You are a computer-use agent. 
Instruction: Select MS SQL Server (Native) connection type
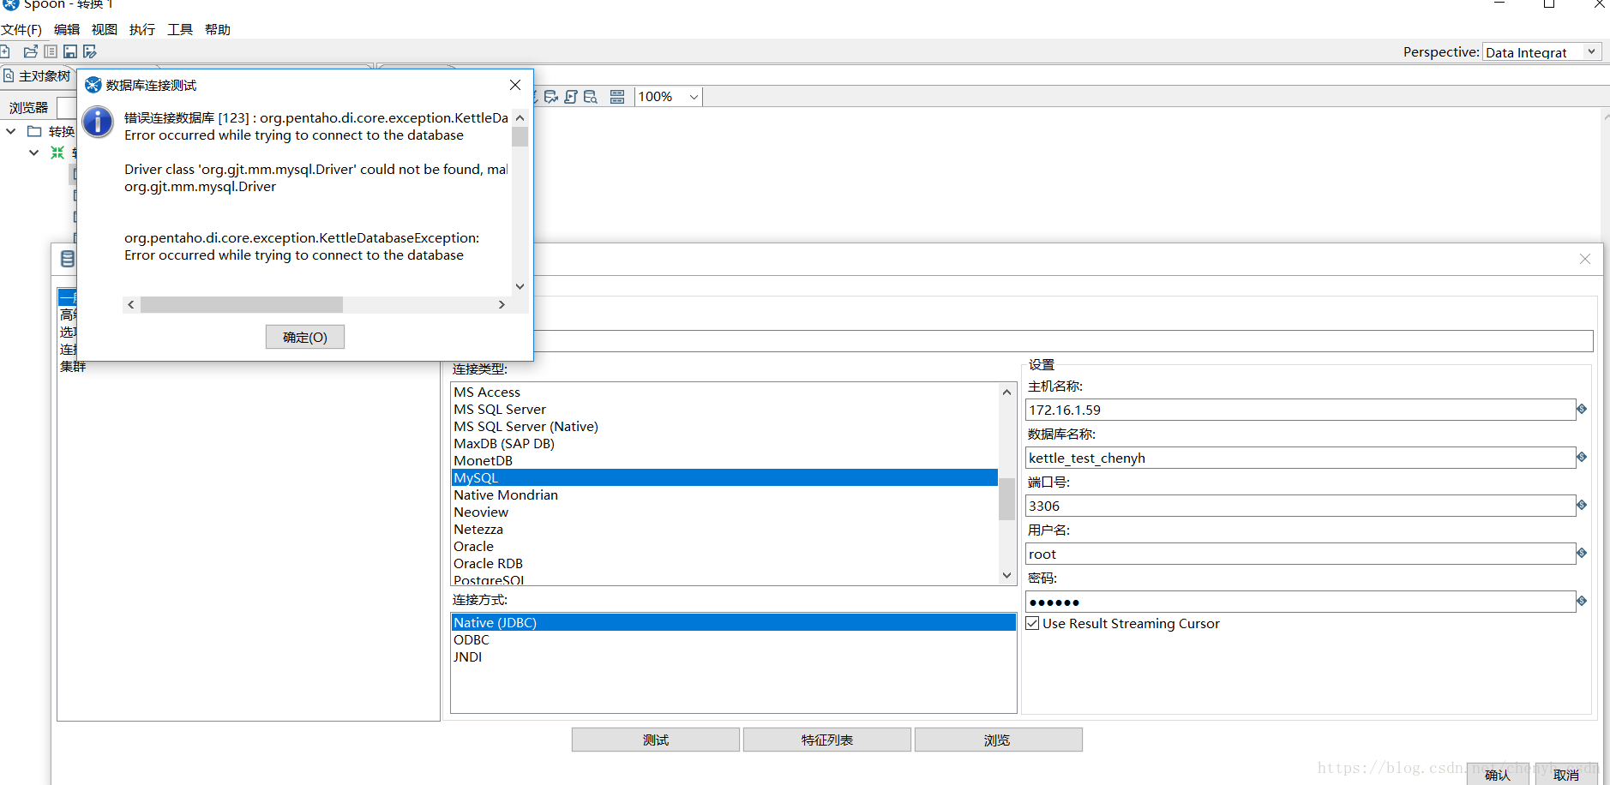[724, 426]
